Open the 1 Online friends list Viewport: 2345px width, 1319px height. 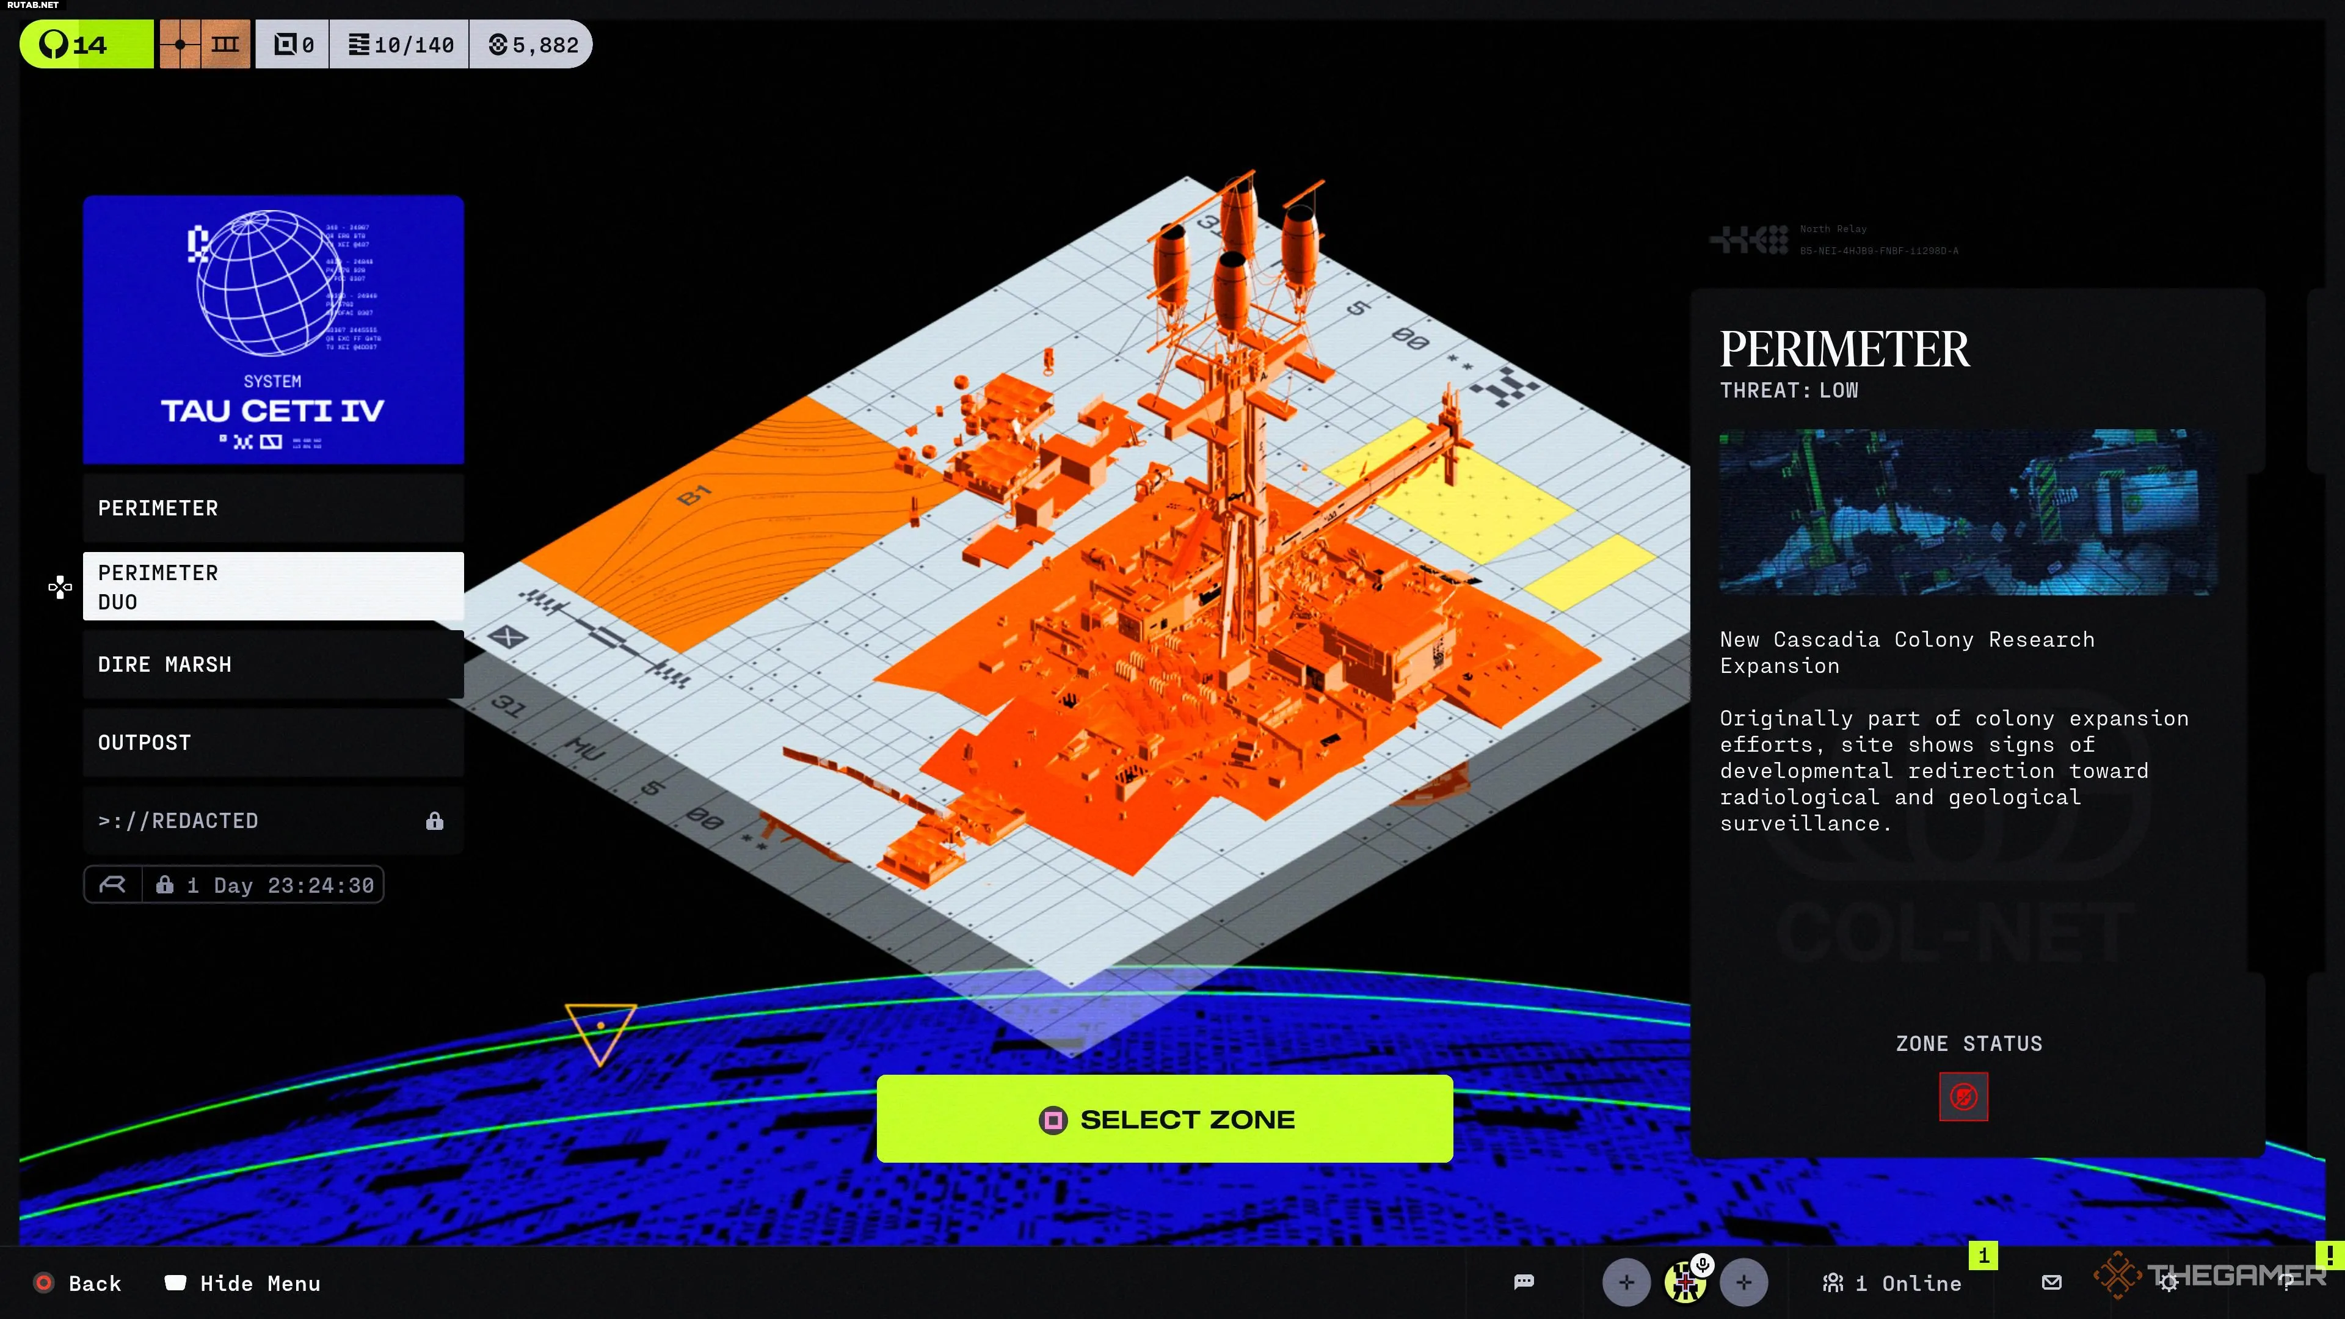(1892, 1284)
